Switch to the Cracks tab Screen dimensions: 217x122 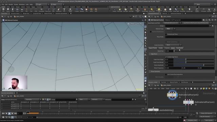tap(160, 48)
